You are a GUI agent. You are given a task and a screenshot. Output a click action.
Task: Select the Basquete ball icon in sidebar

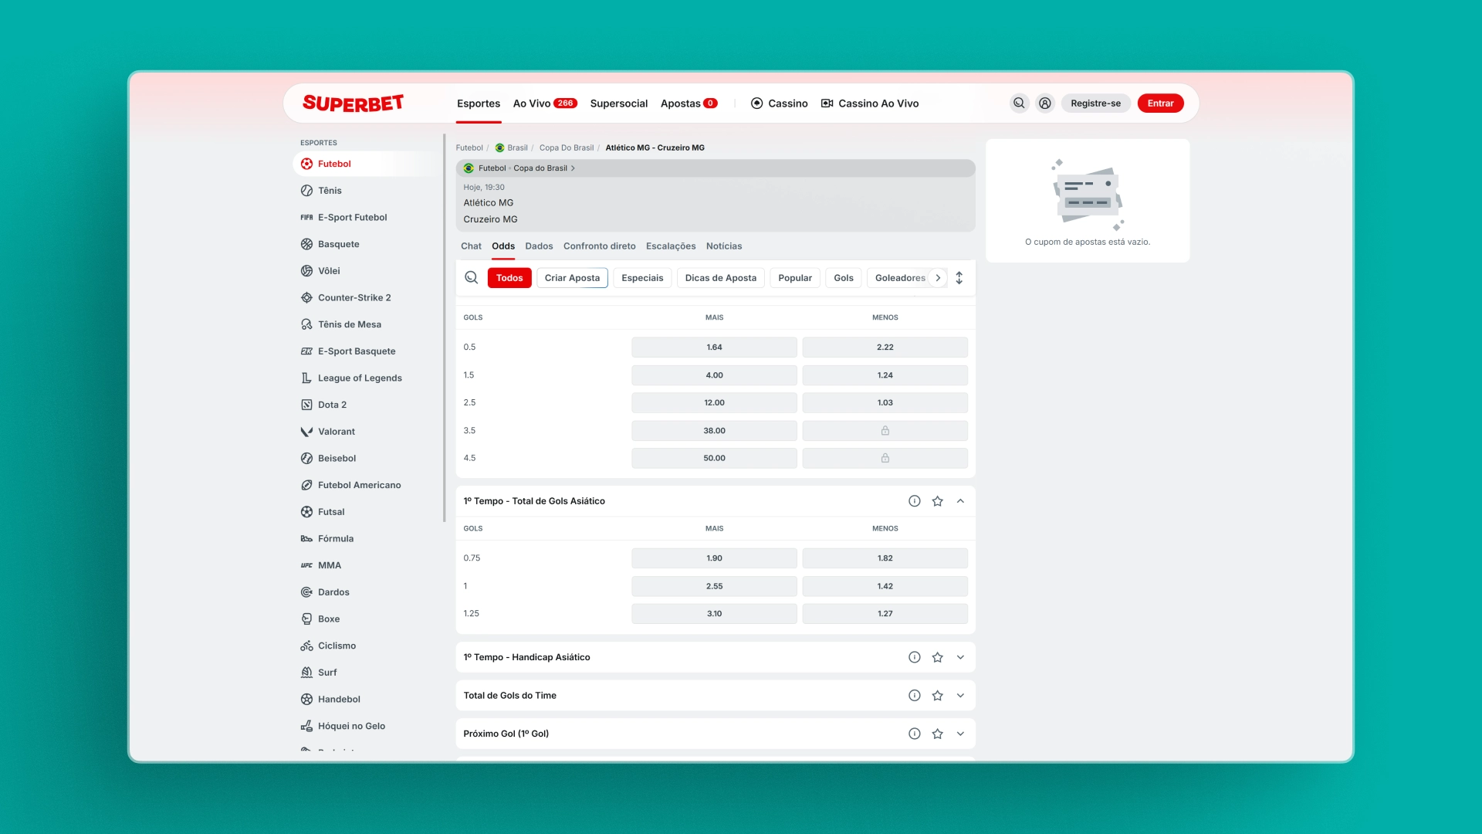(306, 244)
